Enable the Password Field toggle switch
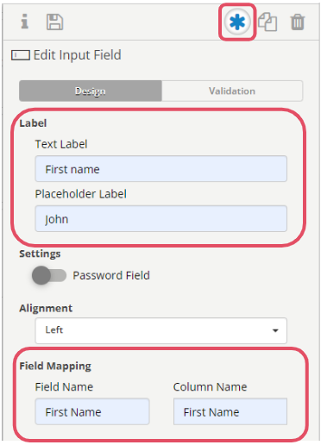The height and width of the screenshot is (445, 321). (x=49, y=275)
